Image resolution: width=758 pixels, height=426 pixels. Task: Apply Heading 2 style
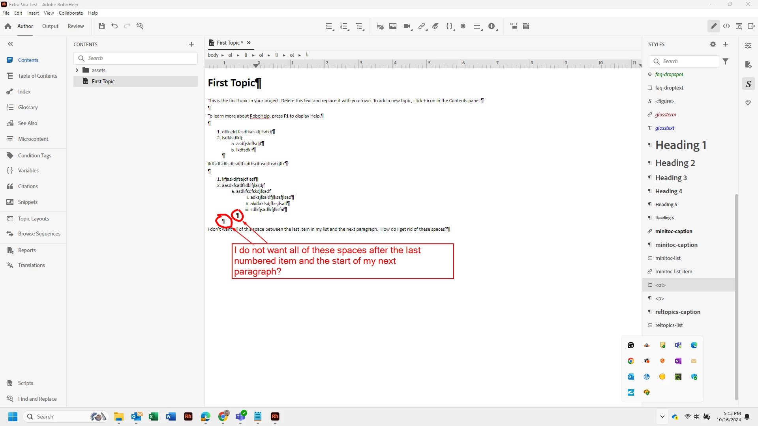tap(675, 163)
